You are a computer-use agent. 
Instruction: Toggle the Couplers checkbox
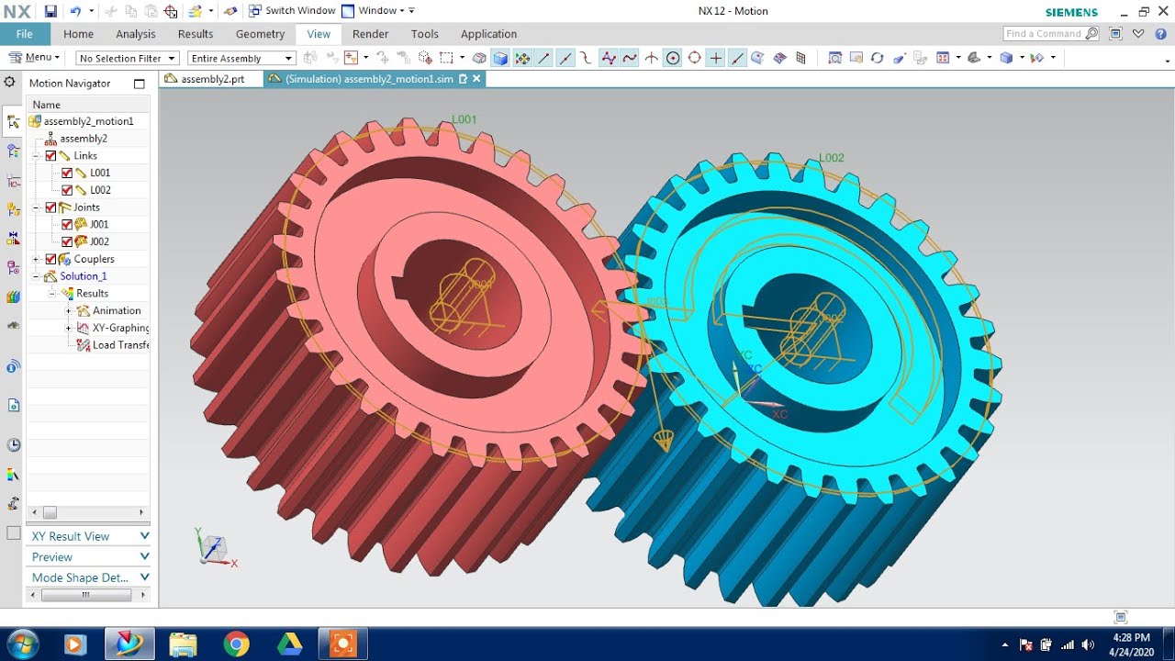tap(51, 259)
